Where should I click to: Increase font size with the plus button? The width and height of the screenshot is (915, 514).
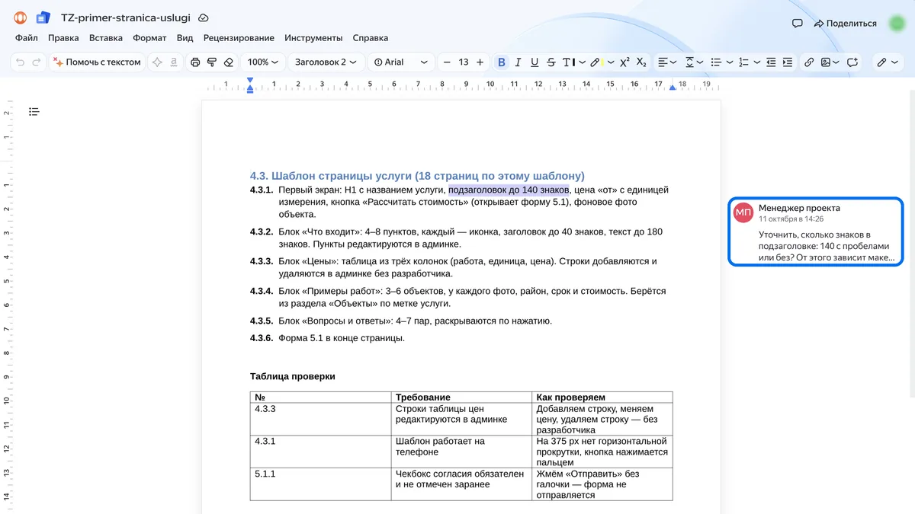pyautogui.click(x=480, y=62)
